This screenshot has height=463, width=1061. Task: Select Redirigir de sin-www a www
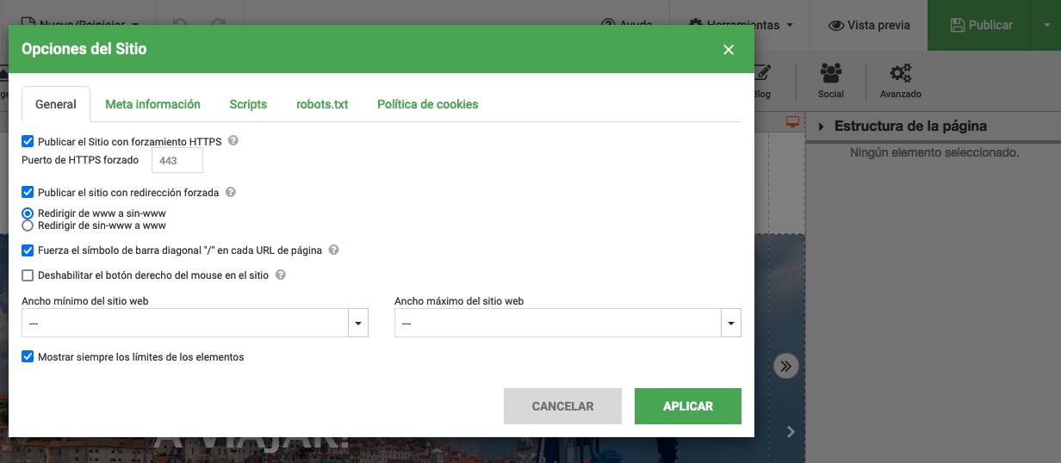(28, 225)
